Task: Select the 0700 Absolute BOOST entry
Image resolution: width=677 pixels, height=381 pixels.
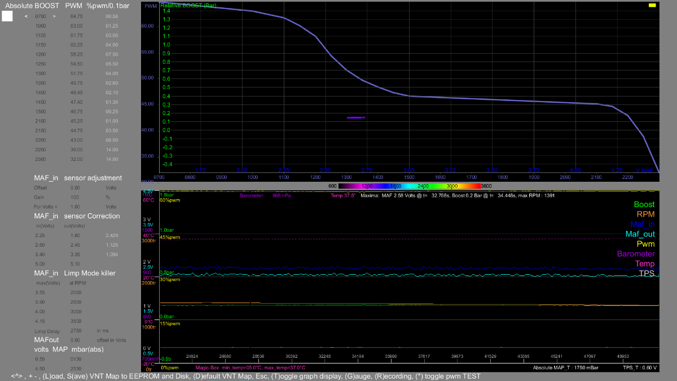Action: coord(41,16)
